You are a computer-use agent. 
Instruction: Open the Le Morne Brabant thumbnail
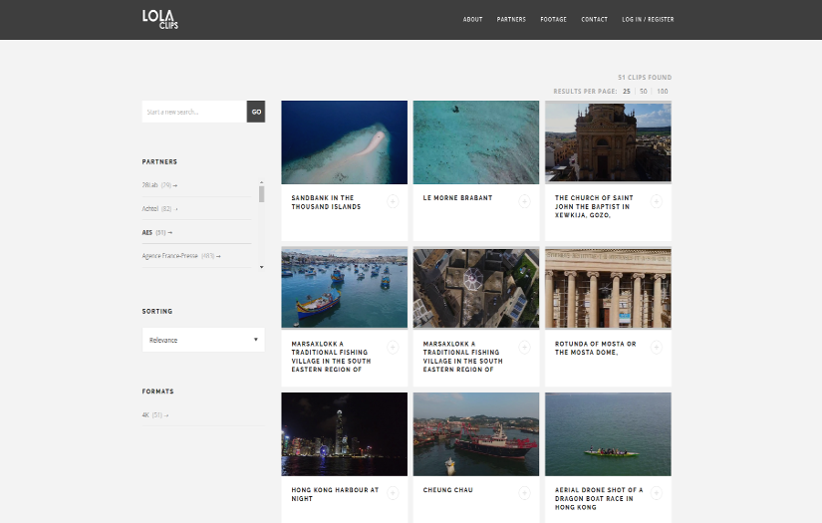pos(475,142)
